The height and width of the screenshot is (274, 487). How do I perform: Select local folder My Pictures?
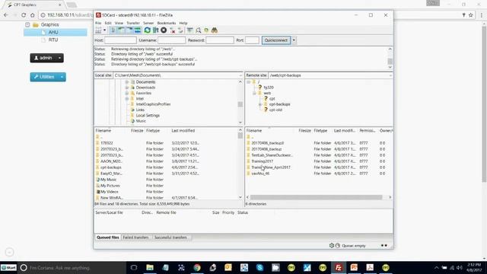click(x=110, y=186)
